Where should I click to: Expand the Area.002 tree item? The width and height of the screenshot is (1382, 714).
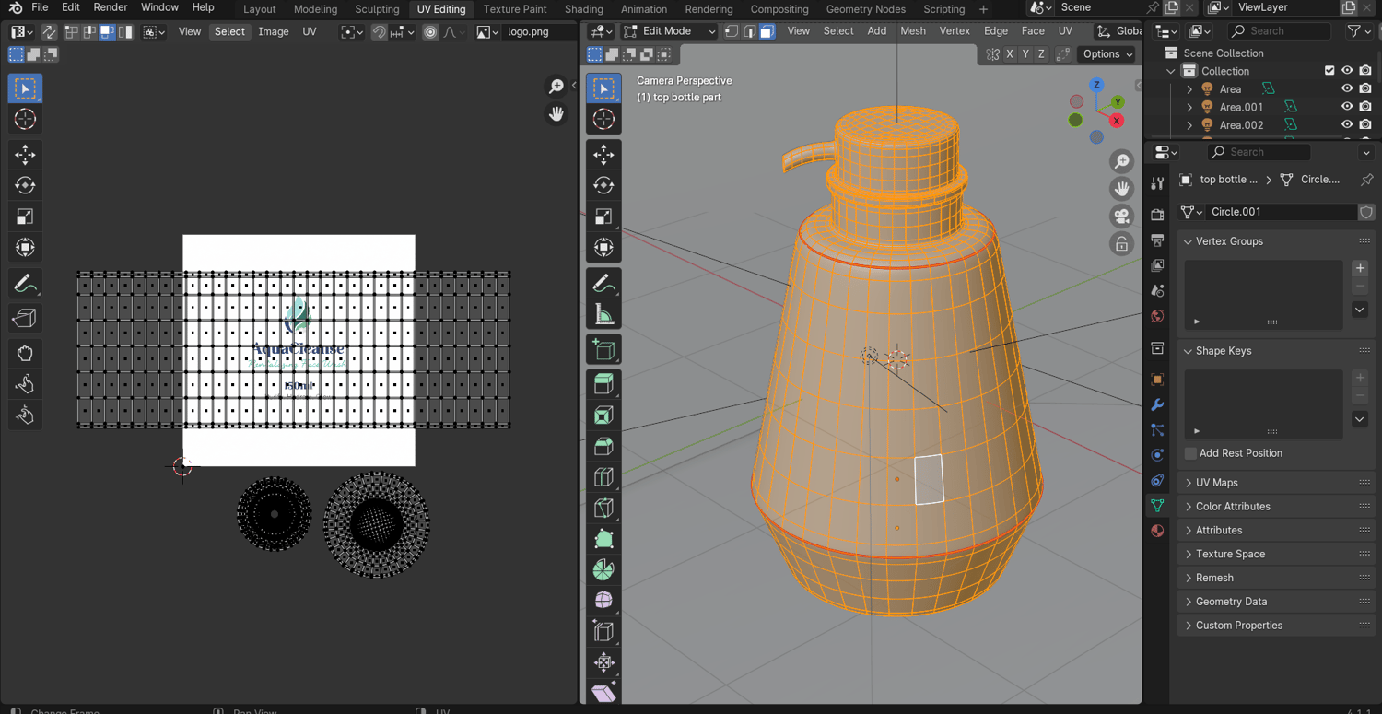click(1189, 125)
